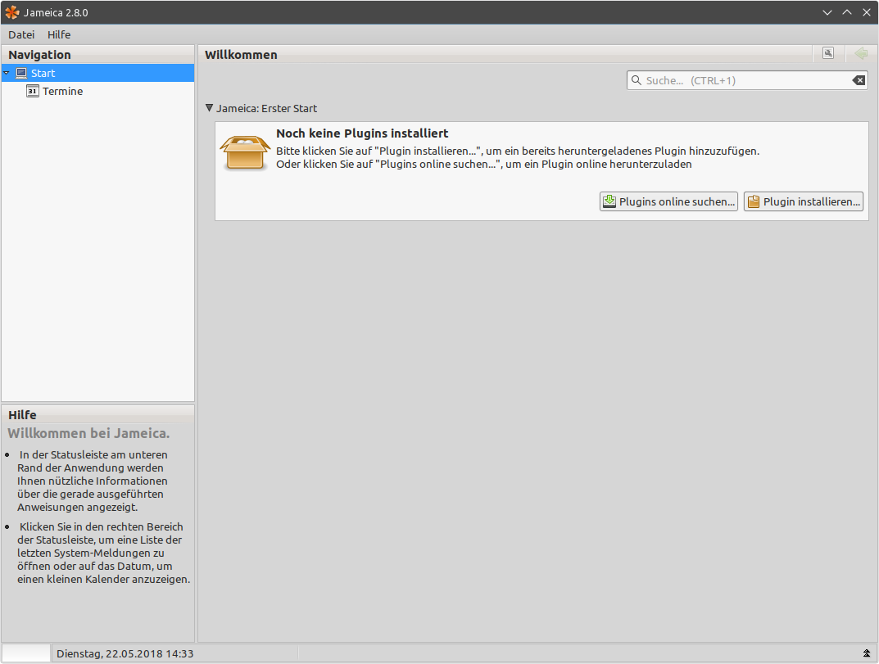Clear the search field with the backspace icon
The image size is (879, 664).
click(859, 81)
